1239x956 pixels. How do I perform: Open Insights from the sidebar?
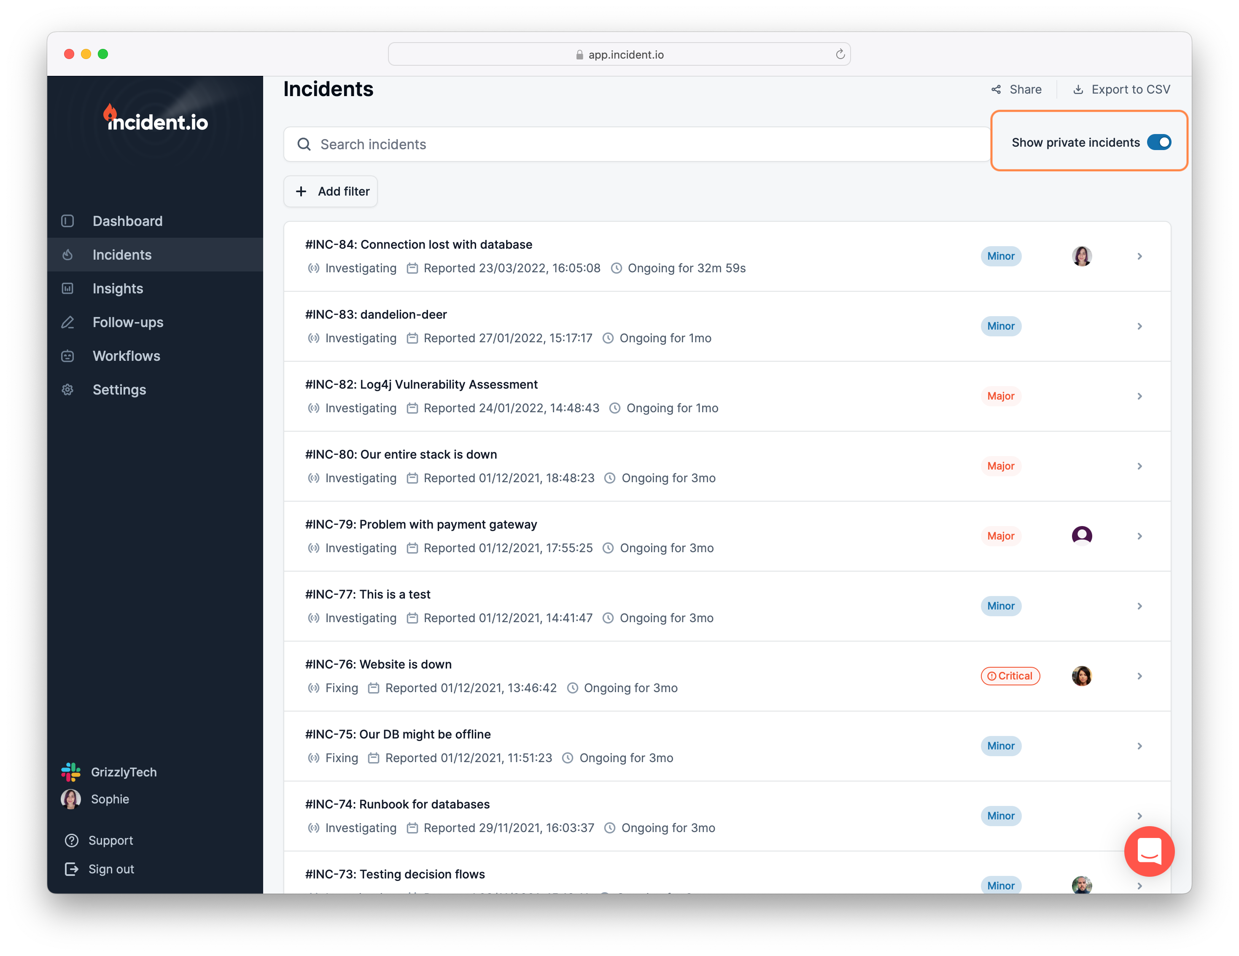coord(117,289)
